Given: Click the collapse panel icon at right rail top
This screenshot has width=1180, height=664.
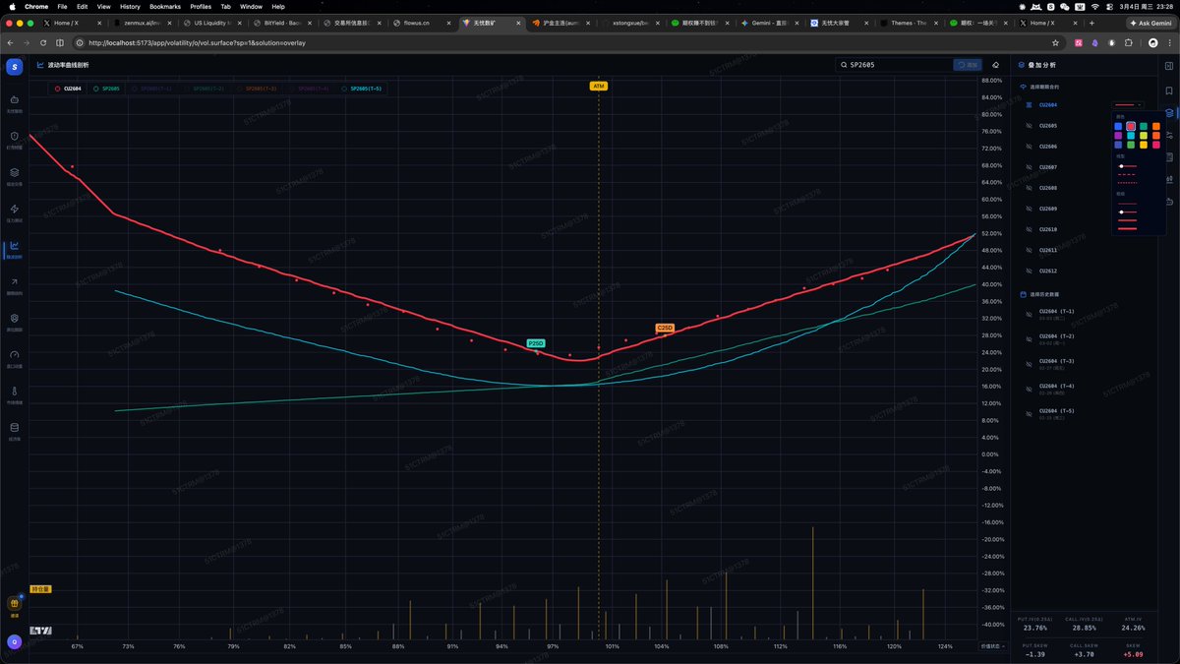Looking at the screenshot, I should coord(1169,65).
